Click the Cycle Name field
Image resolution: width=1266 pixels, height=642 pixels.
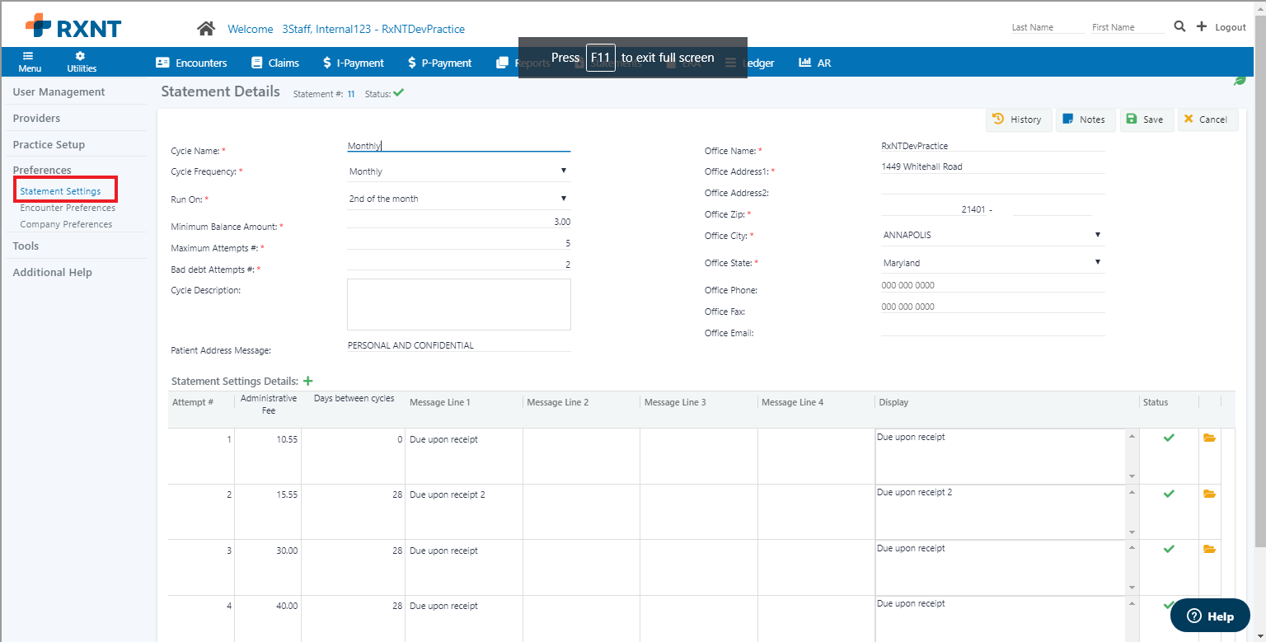[x=459, y=146]
